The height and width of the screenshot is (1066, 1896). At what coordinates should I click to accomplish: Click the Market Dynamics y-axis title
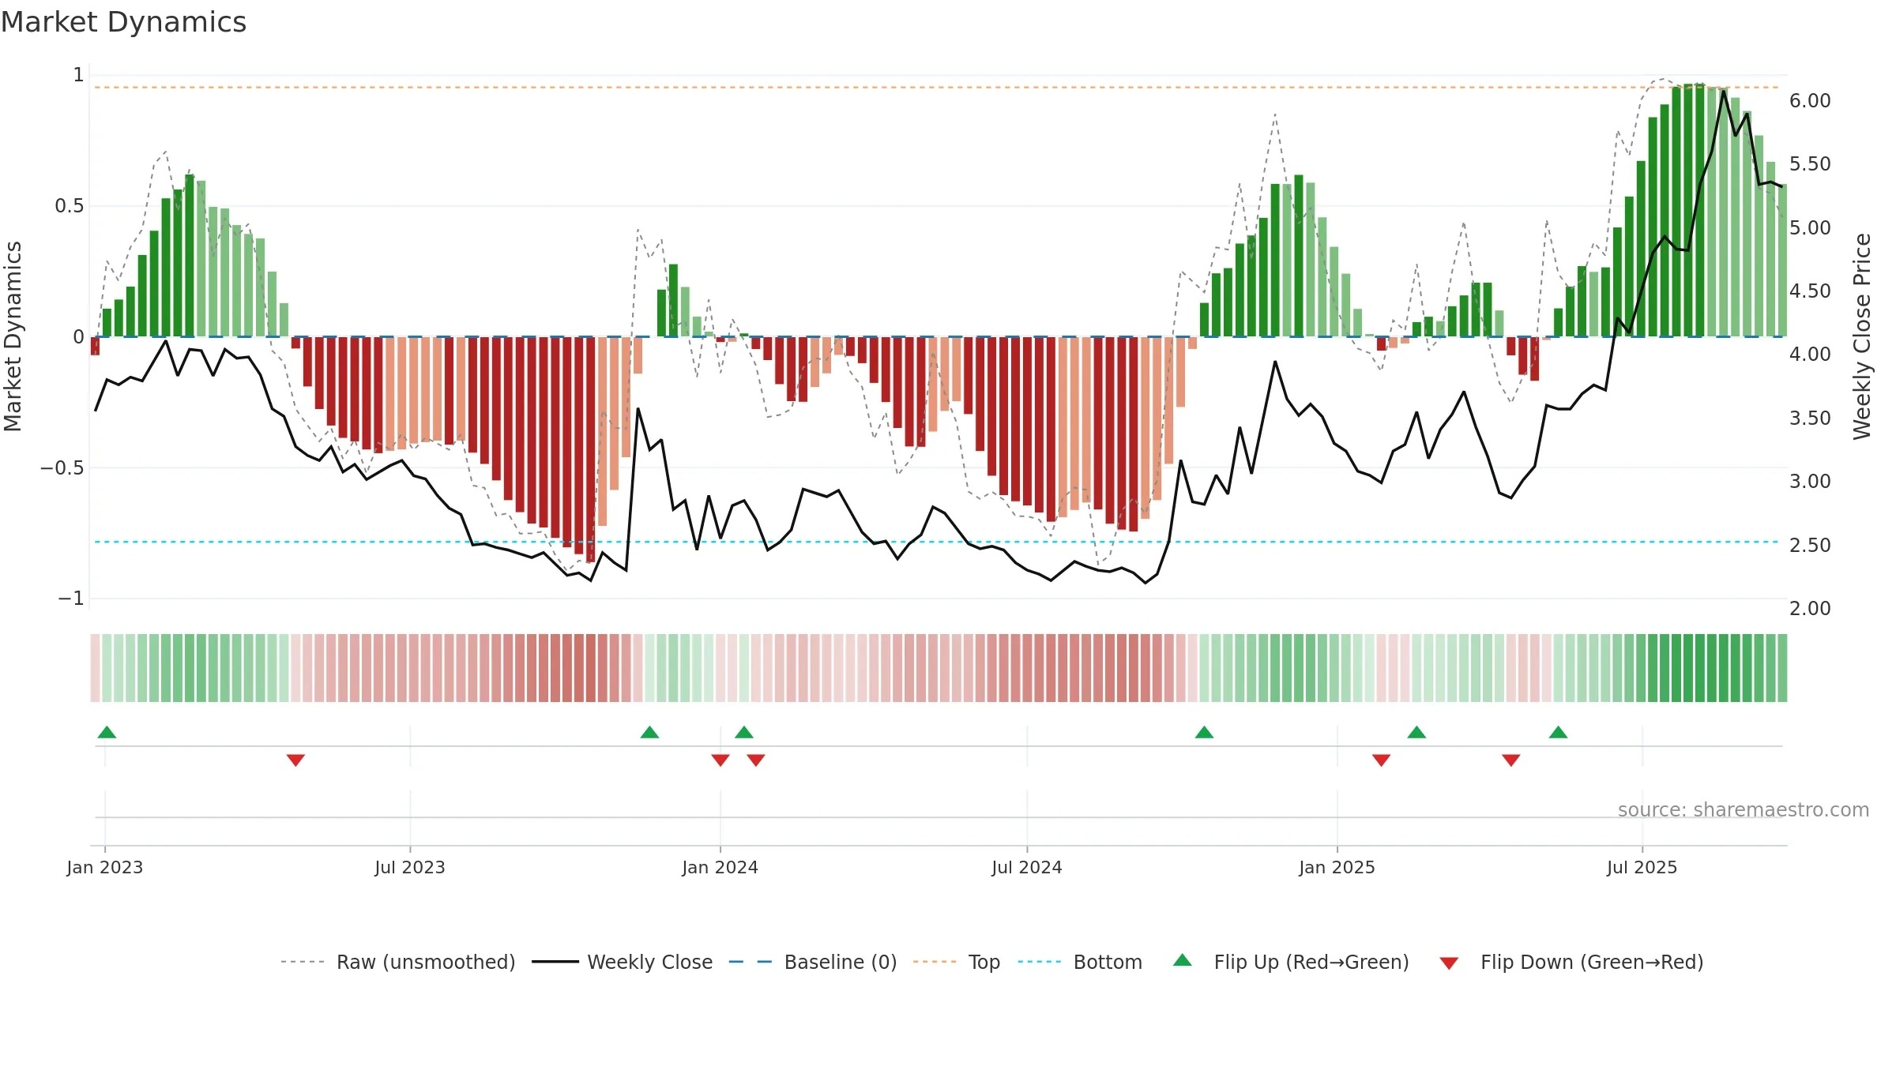click(x=13, y=336)
